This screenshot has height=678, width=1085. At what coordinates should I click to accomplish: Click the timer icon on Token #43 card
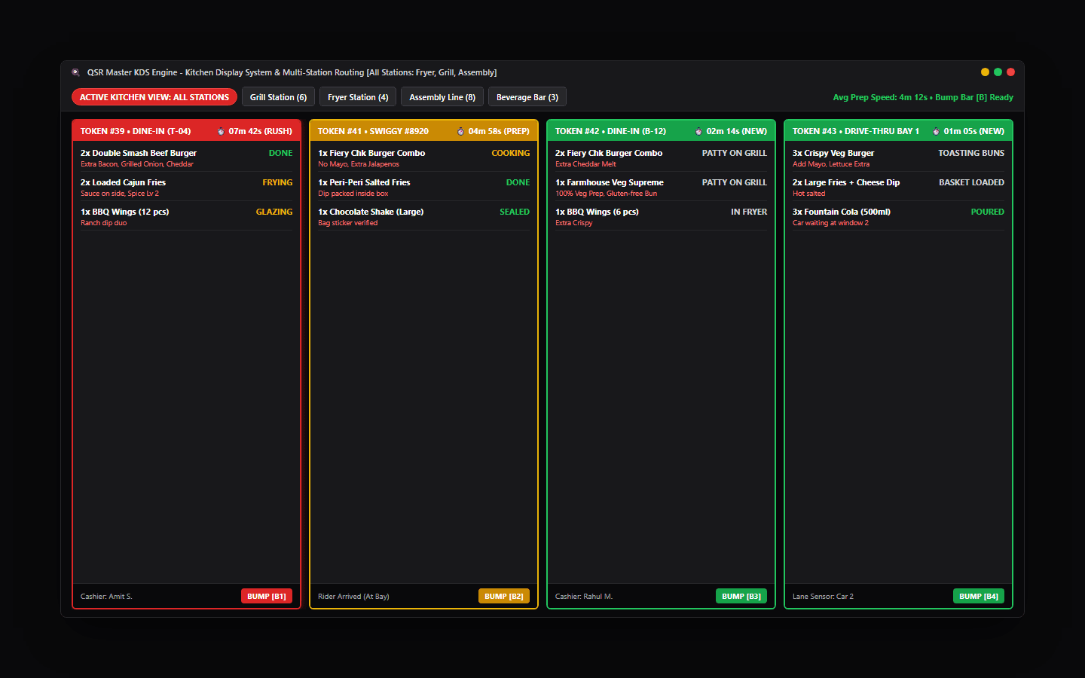(936, 132)
